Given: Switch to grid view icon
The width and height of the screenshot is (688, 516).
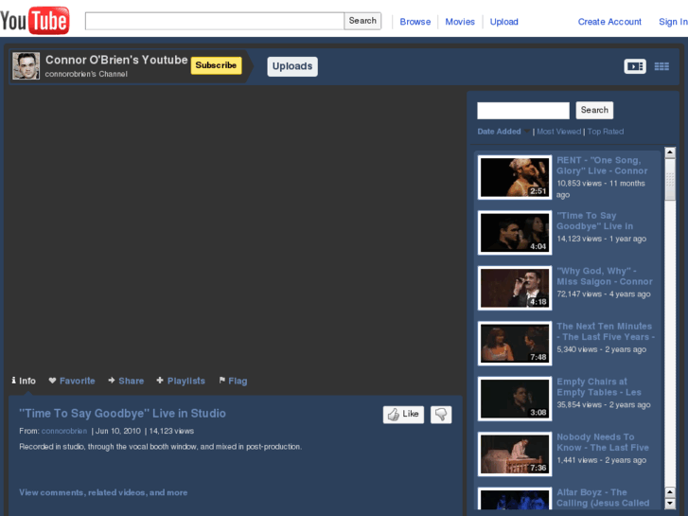Looking at the screenshot, I should (662, 66).
